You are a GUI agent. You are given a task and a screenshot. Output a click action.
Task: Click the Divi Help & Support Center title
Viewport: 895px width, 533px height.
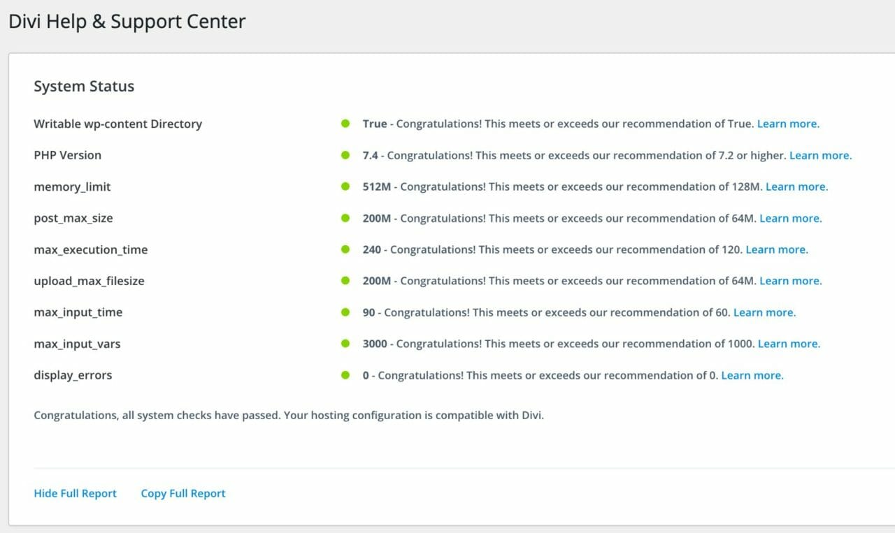[127, 21]
